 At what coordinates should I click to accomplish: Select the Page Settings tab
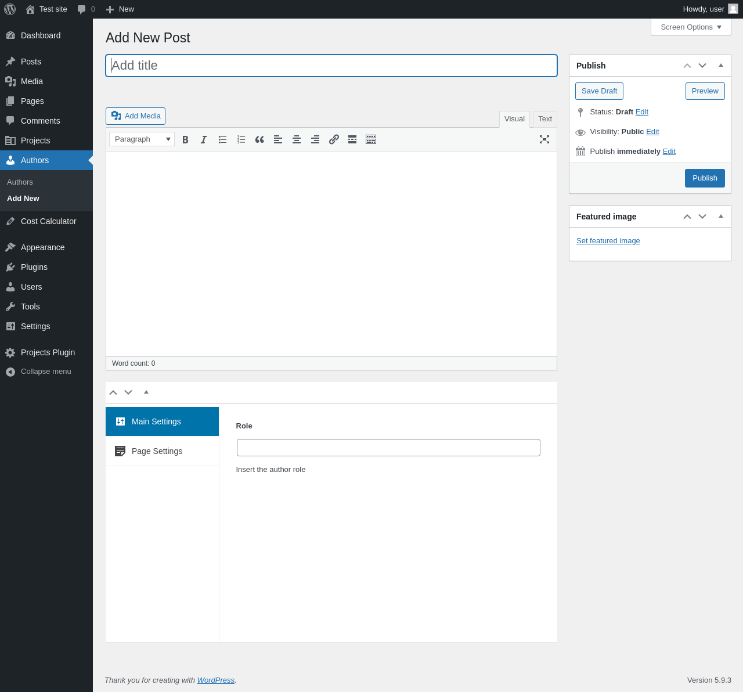tap(162, 451)
